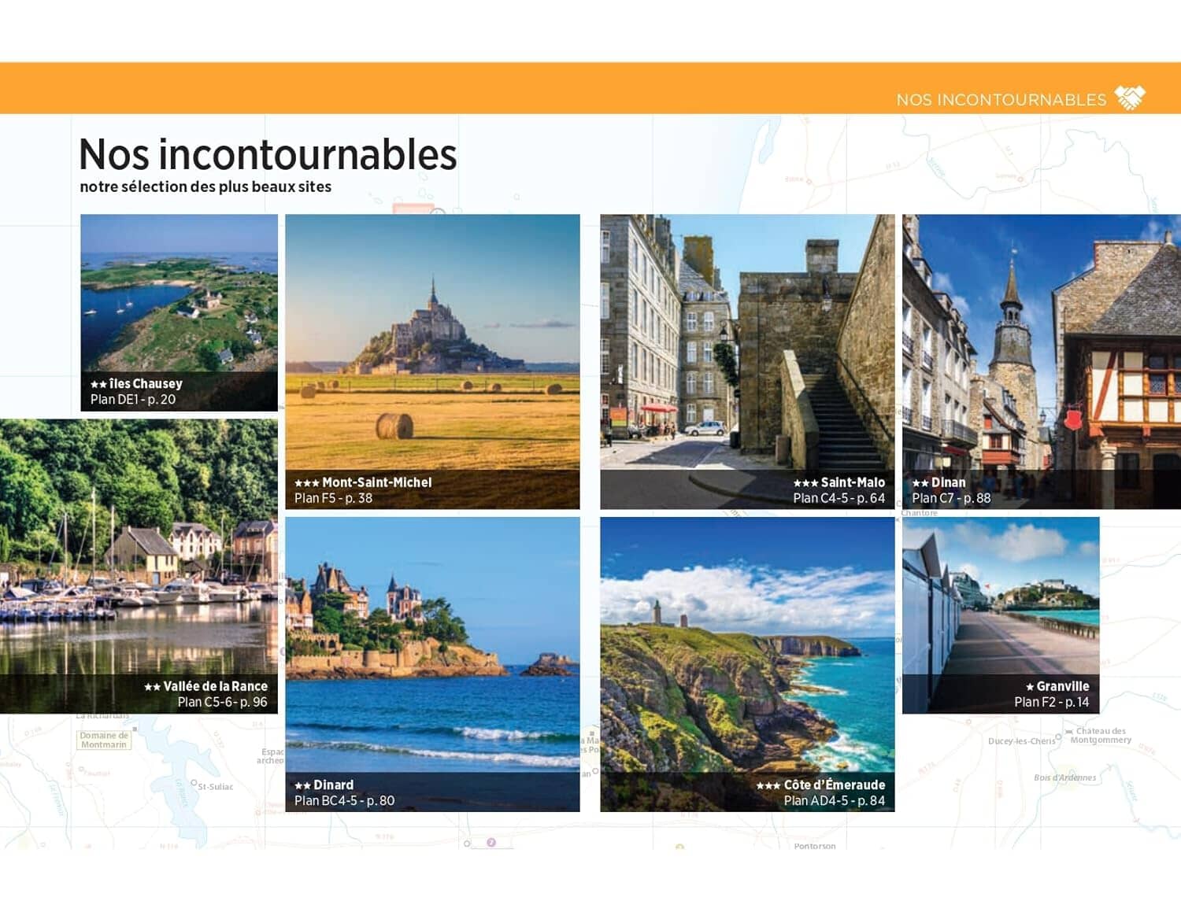Click the handshake icon in the orange header
1181x912 pixels.
pos(1131,97)
